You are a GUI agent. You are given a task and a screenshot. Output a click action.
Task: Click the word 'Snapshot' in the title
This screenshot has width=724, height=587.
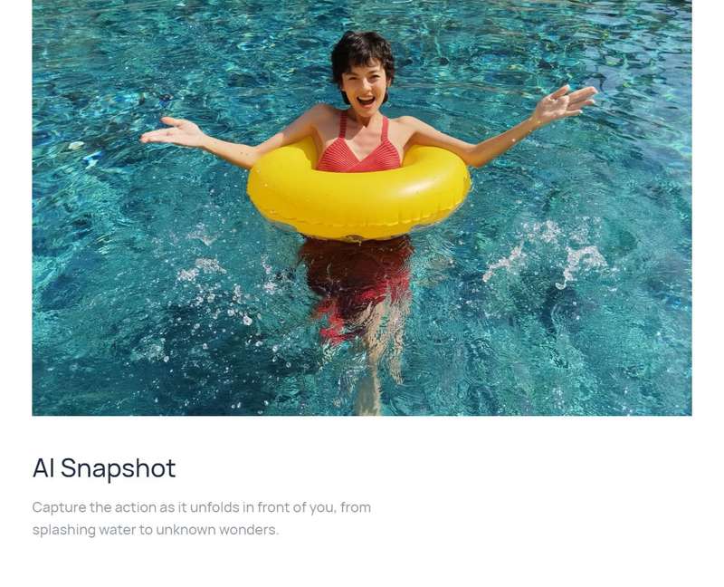119,468
